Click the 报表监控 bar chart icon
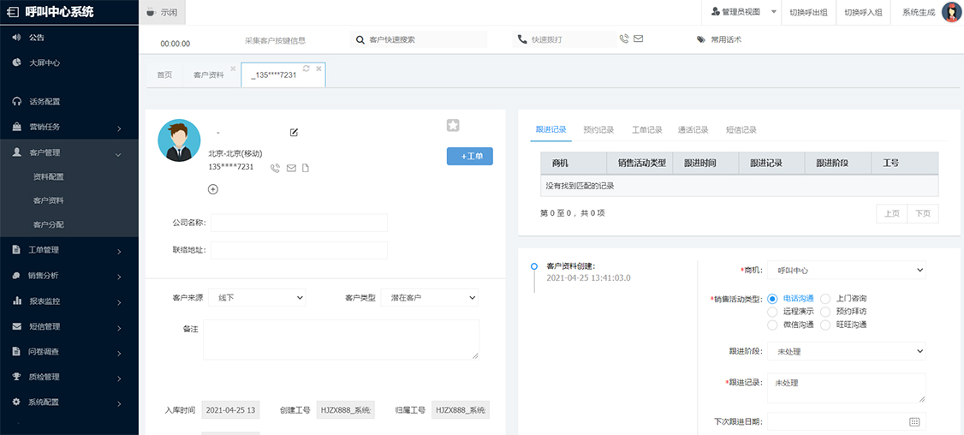This screenshot has height=435, width=964. point(16,301)
